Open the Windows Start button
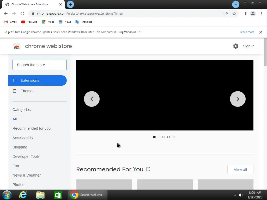The height and width of the screenshot is (200, 267). [7, 195]
